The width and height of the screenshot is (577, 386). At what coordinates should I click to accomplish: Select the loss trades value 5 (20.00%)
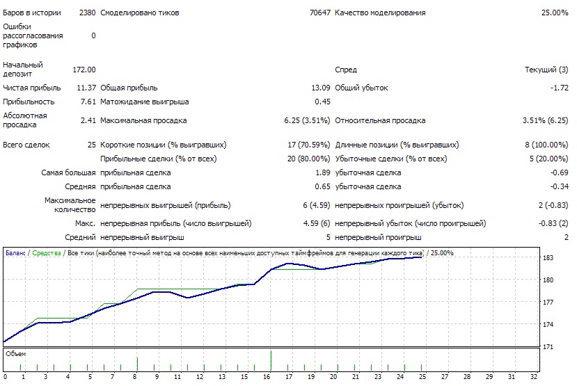coord(548,159)
